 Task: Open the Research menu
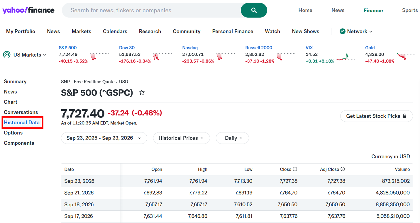(x=150, y=31)
